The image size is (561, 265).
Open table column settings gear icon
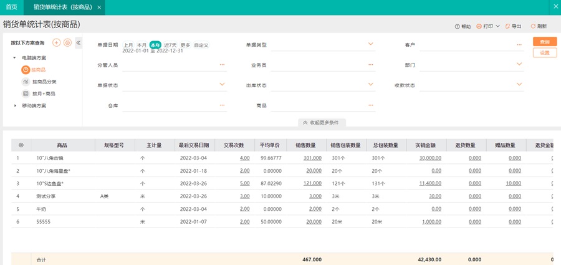point(21,145)
